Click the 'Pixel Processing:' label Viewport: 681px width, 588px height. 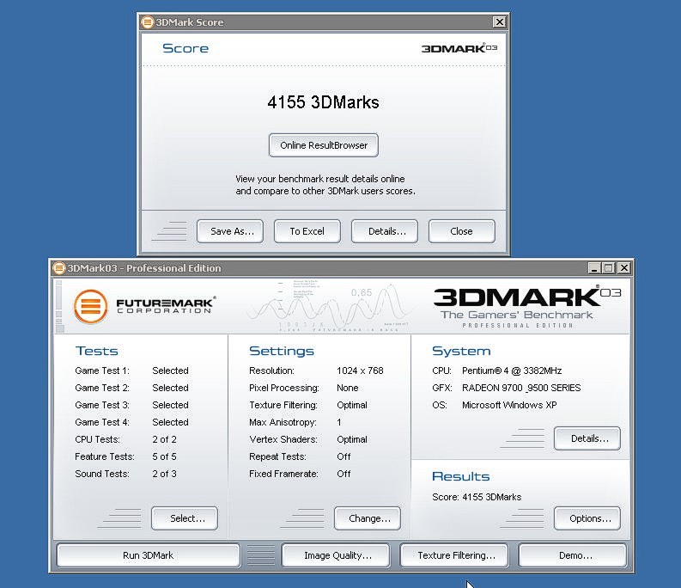pyautogui.click(x=284, y=388)
